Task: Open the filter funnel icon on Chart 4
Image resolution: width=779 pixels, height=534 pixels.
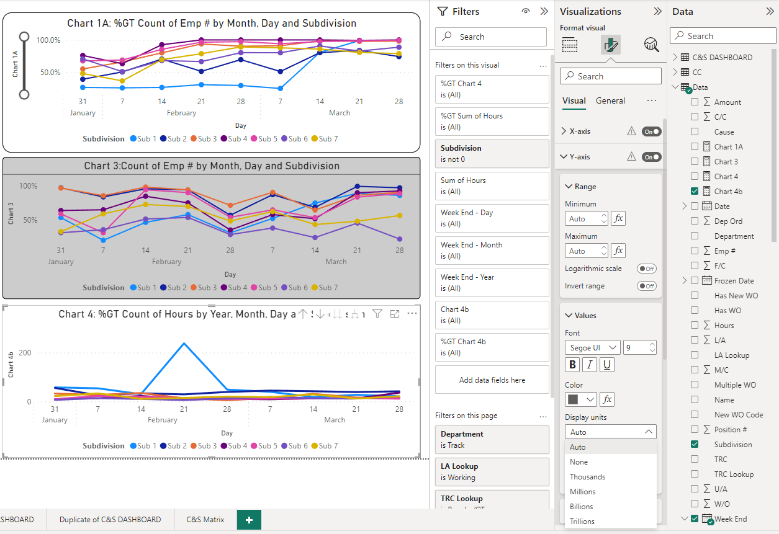Action: pos(377,314)
